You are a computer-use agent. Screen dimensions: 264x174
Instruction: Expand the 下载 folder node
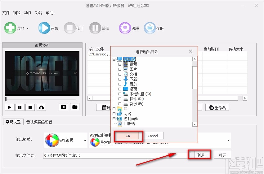[120, 79]
